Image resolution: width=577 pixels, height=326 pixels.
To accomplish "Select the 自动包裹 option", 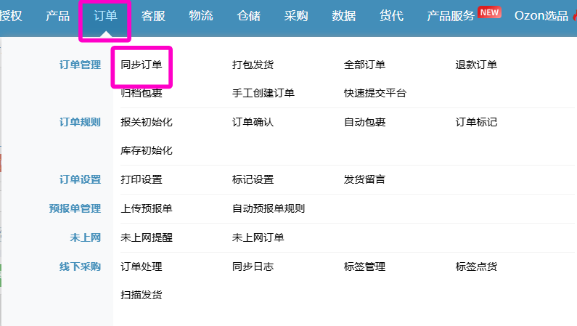I will pos(364,122).
